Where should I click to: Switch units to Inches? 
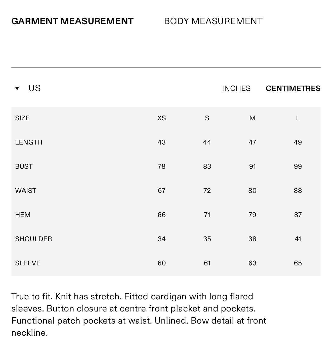click(236, 88)
